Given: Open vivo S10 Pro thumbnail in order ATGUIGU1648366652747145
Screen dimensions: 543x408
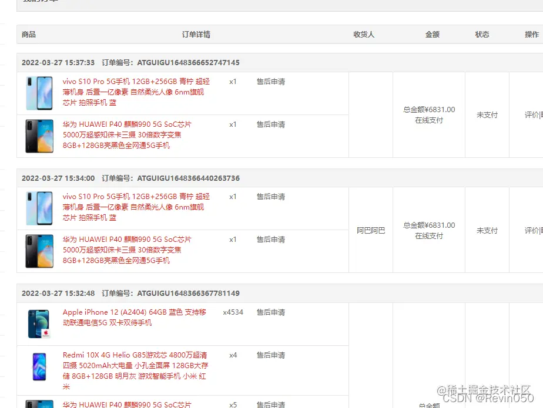Looking at the screenshot, I should (39, 93).
